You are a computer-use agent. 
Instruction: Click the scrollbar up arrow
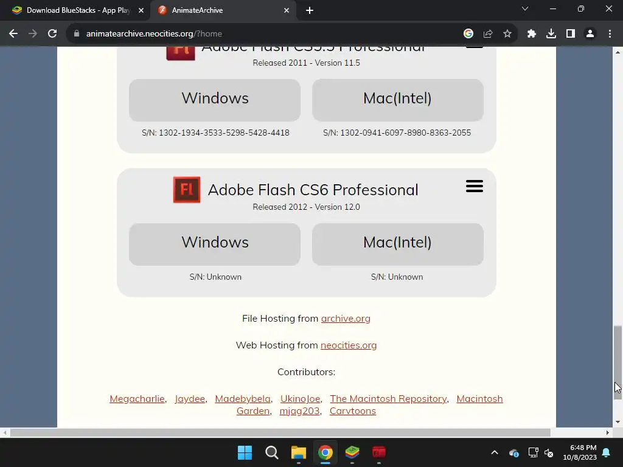coord(618,52)
